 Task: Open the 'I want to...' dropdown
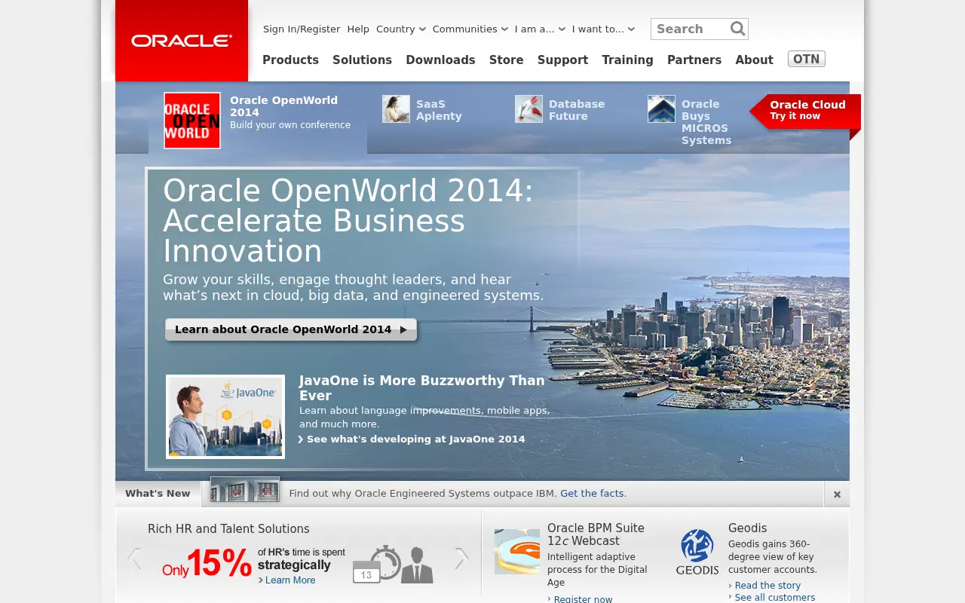pyautogui.click(x=603, y=29)
